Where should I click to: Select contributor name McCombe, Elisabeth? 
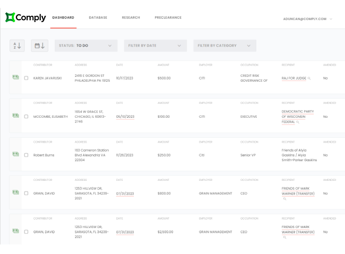click(50, 117)
